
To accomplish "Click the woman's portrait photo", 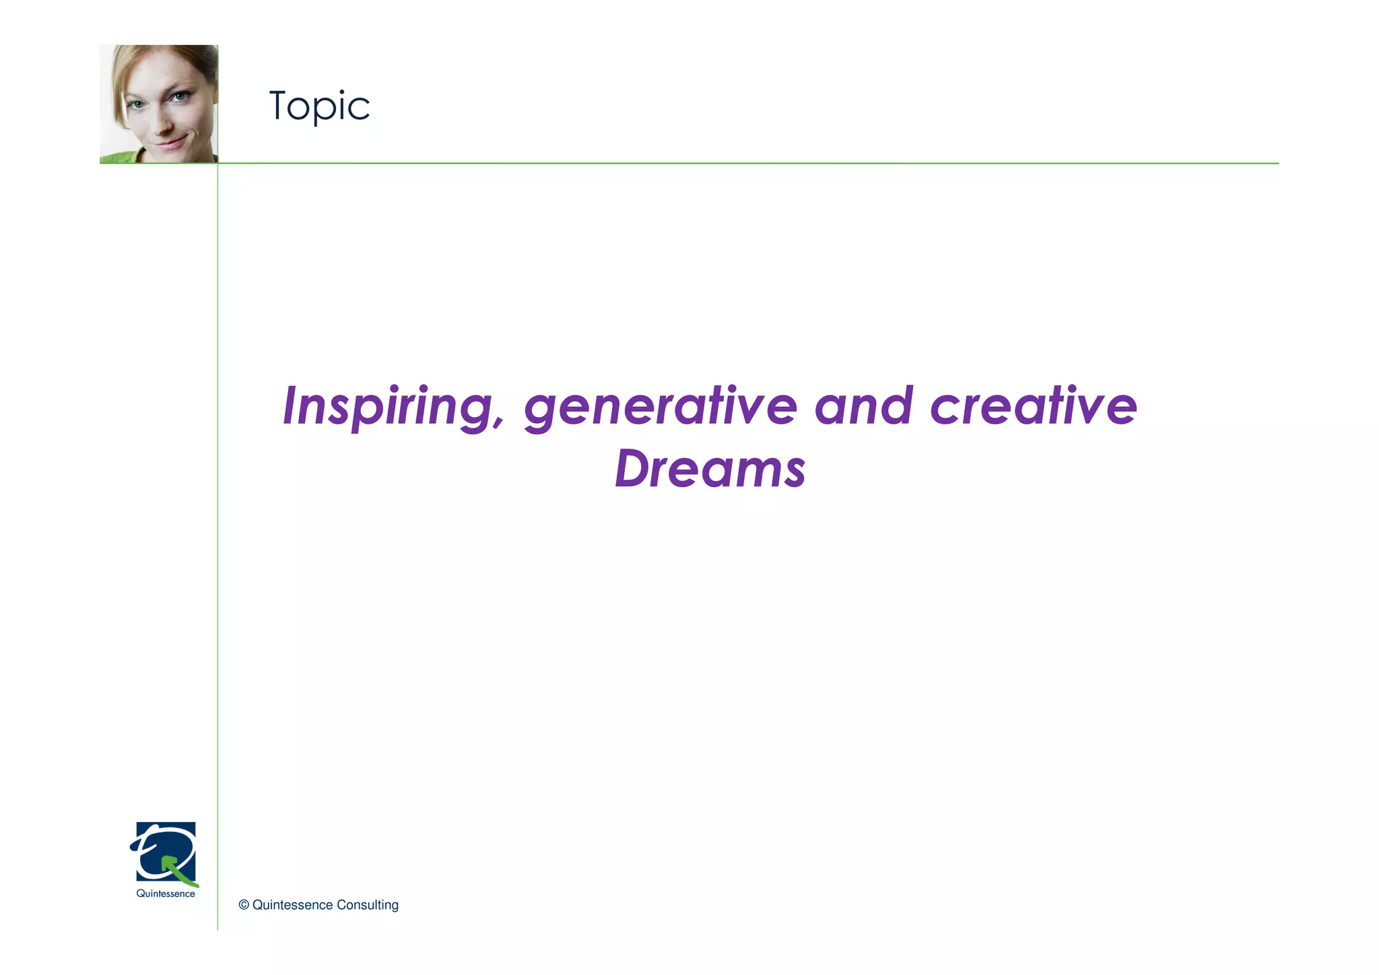I will 159,104.
